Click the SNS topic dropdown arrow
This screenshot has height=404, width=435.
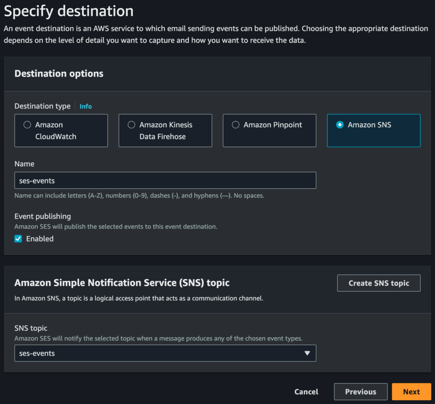pyautogui.click(x=308, y=353)
